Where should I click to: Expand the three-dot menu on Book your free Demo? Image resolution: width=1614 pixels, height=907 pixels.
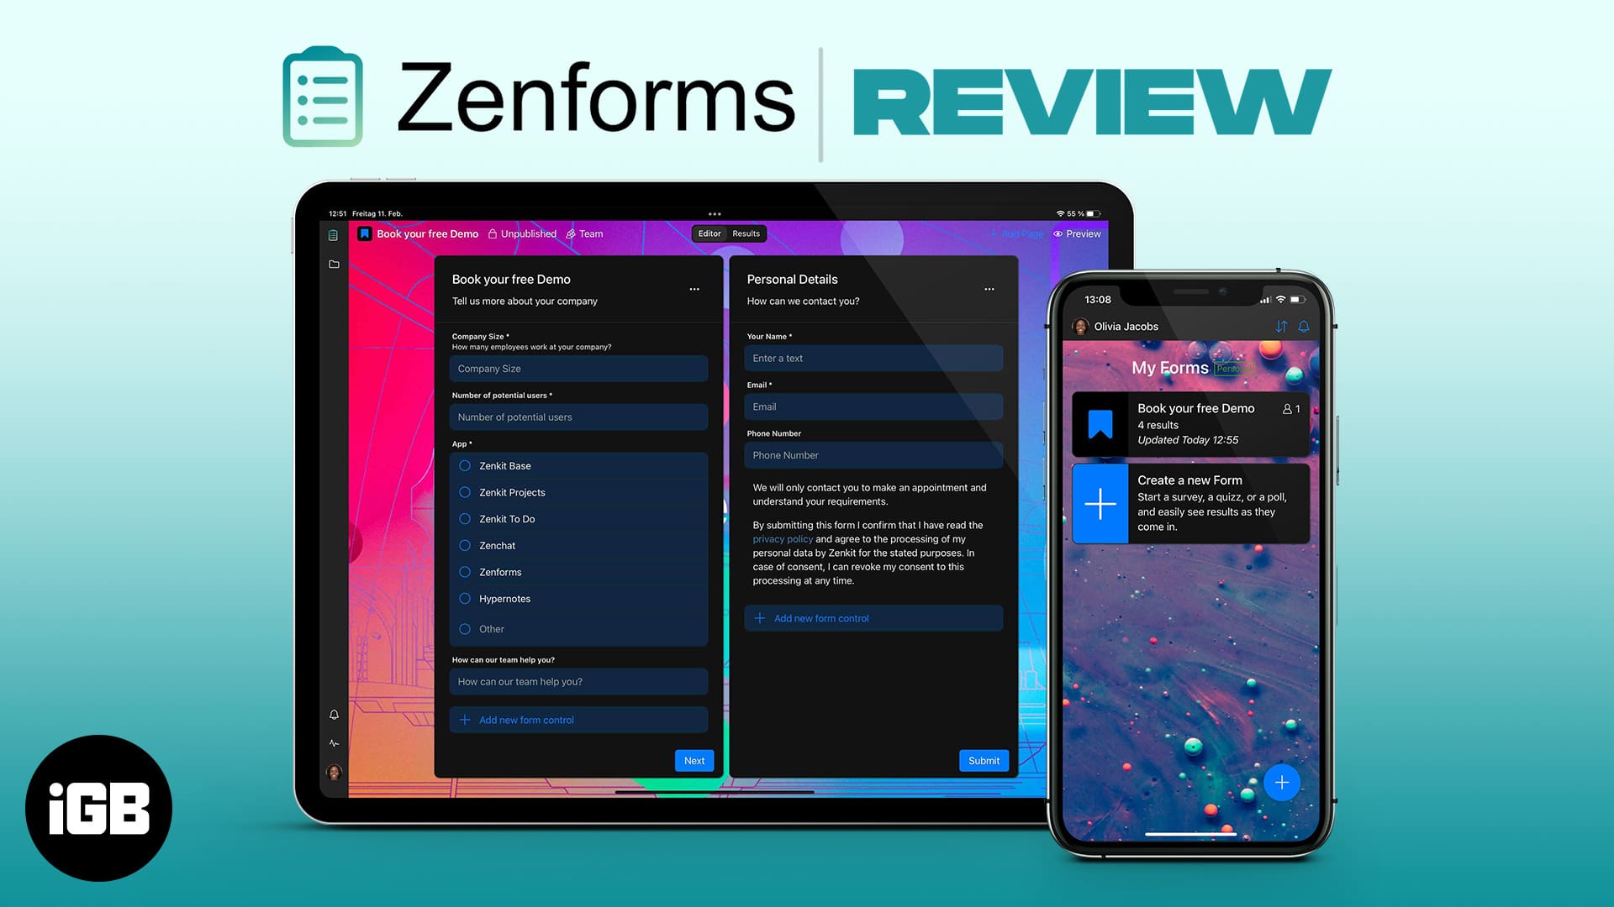pyautogui.click(x=695, y=289)
